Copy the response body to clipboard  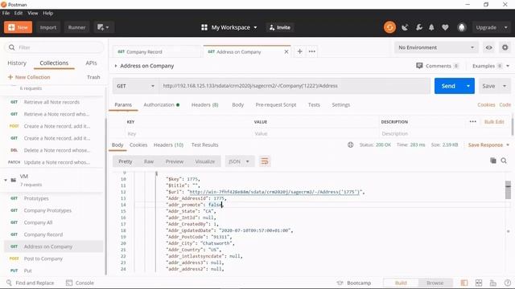493,161
